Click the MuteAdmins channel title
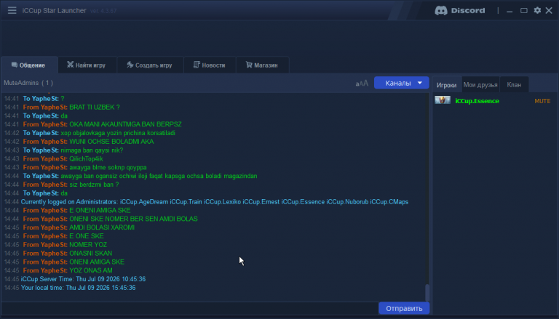 coord(28,83)
